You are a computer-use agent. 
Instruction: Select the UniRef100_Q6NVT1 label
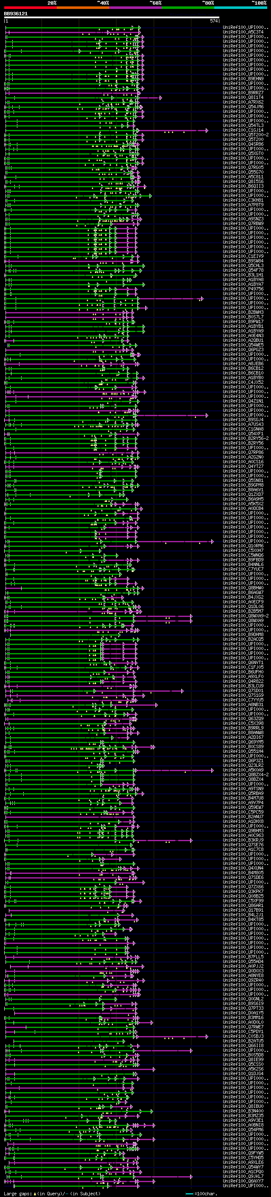tap(243, 663)
